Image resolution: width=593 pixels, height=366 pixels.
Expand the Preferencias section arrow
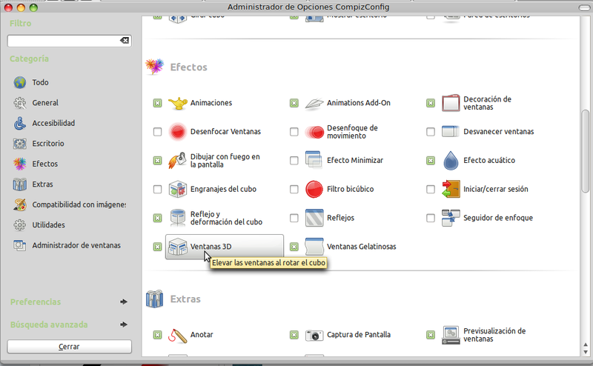123,302
